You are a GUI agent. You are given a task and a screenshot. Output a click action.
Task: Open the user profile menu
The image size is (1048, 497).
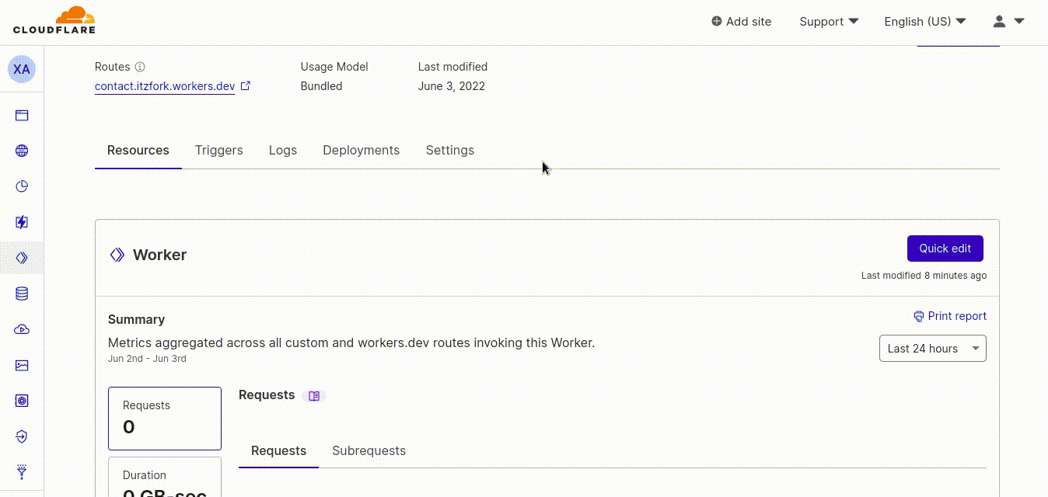pos(1008,22)
